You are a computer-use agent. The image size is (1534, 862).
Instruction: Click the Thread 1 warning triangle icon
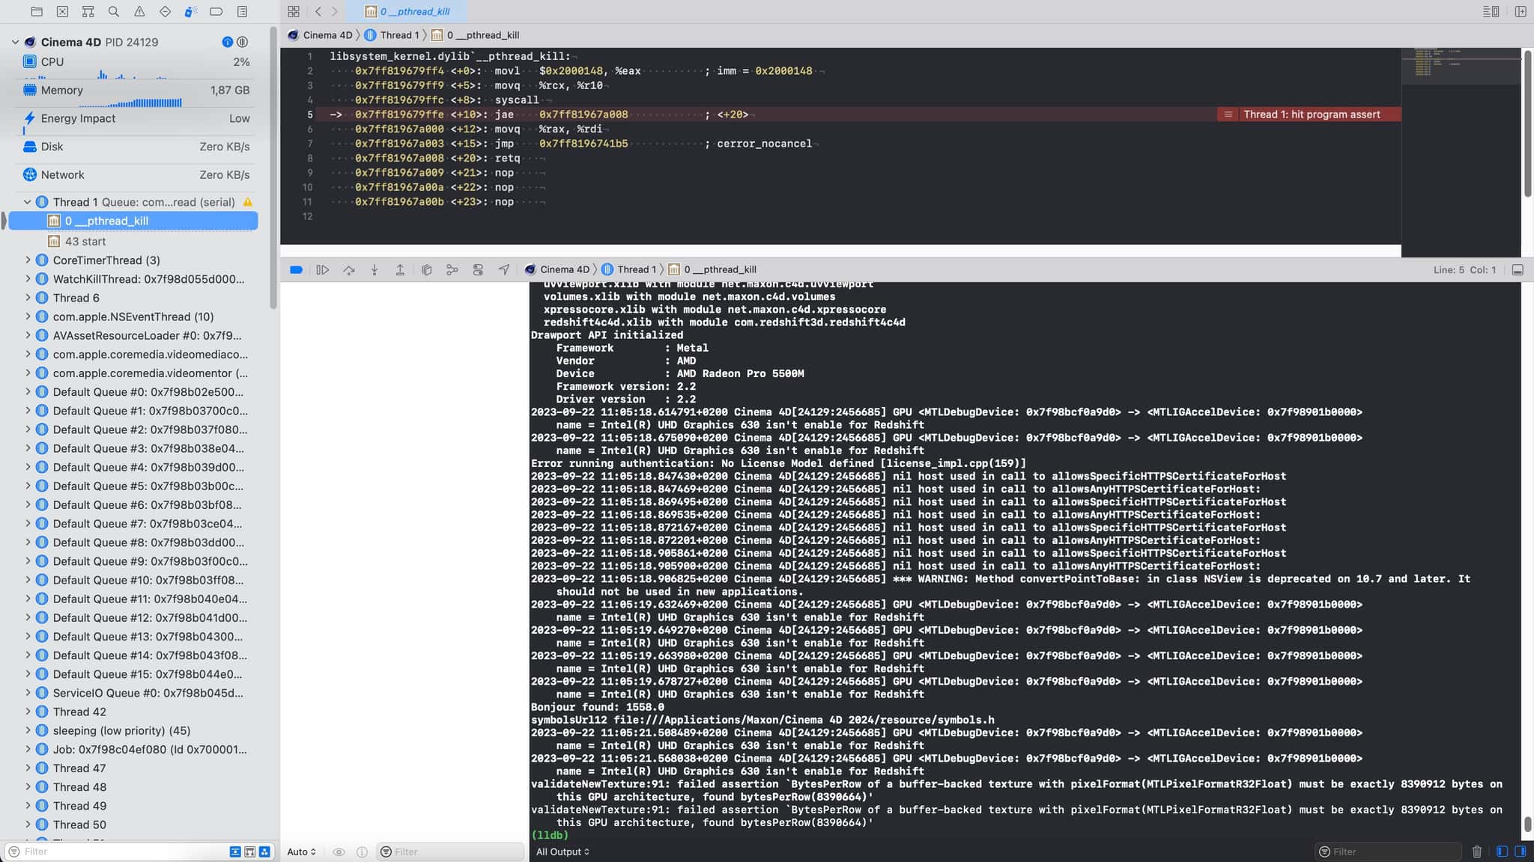coord(247,202)
